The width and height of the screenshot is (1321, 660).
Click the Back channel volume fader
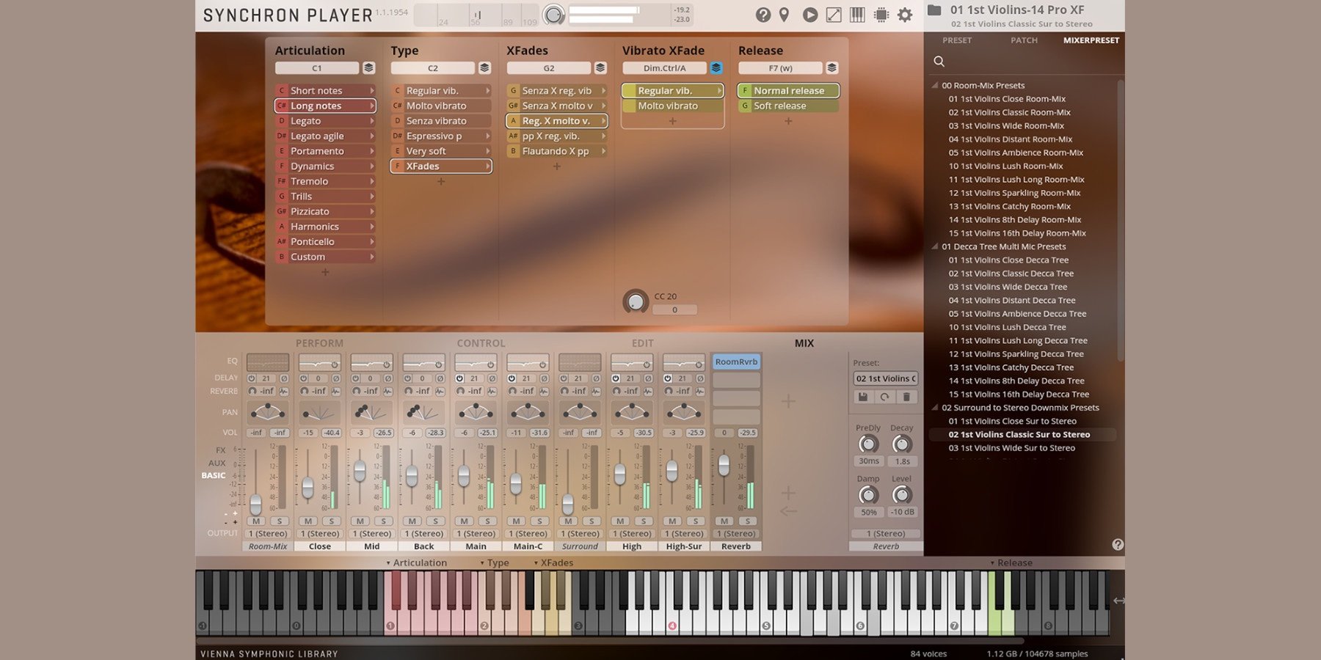coord(412,476)
